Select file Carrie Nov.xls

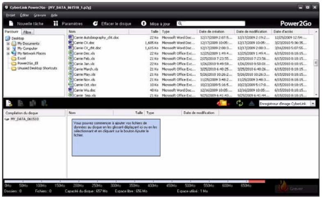click(x=84, y=79)
